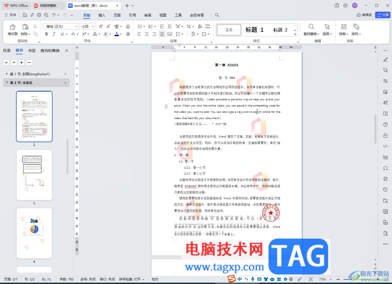Open Find and Replace (查找替换) ribbon tool
This screenshot has height=284, width=392.
(311, 30)
